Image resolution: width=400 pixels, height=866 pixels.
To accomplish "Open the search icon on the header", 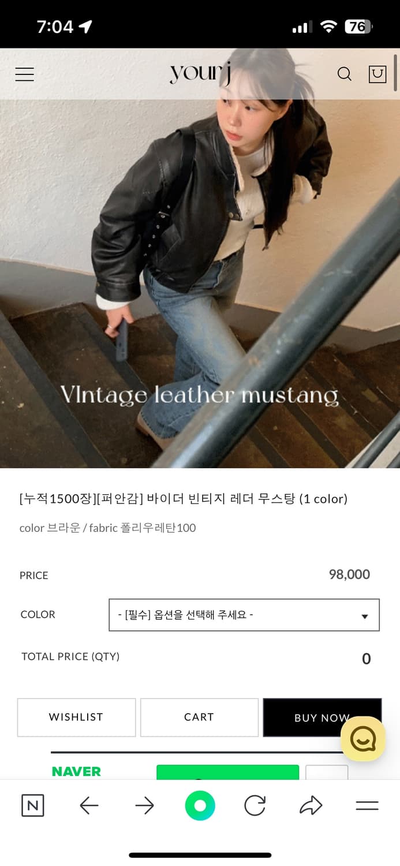I will pyautogui.click(x=345, y=74).
